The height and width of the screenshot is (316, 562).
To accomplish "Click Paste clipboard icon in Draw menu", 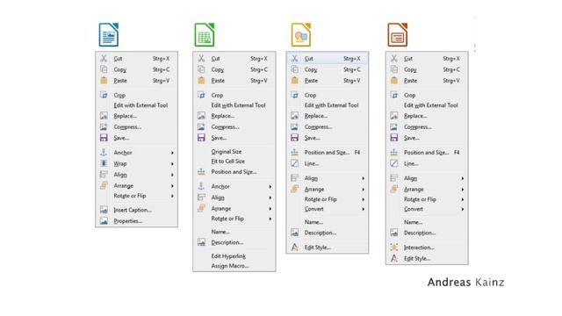I will [x=295, y=80].
